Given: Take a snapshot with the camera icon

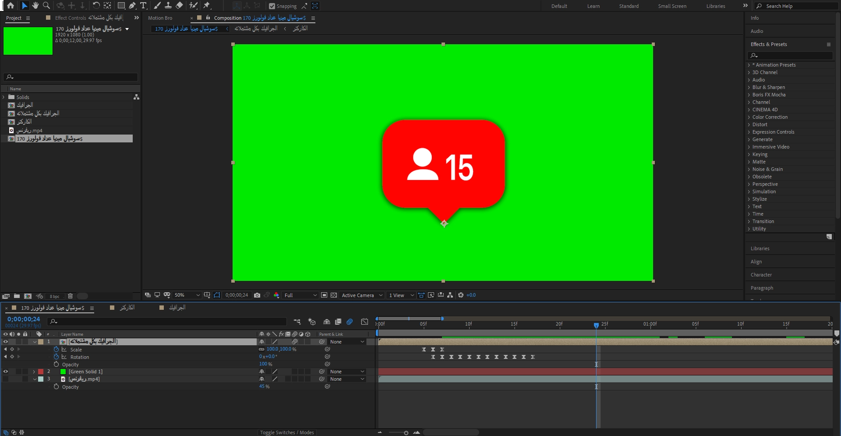Looking at the screenshot, I should coord(257,295).
